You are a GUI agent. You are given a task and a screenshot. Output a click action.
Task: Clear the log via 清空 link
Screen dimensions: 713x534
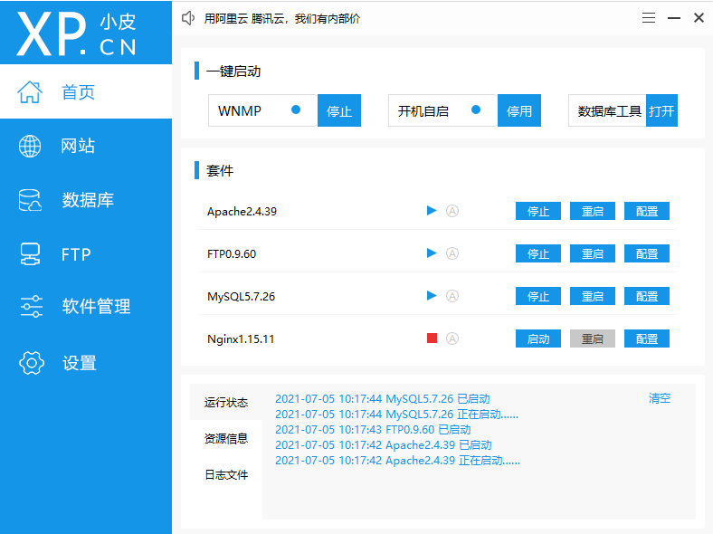tap(660, 398)
